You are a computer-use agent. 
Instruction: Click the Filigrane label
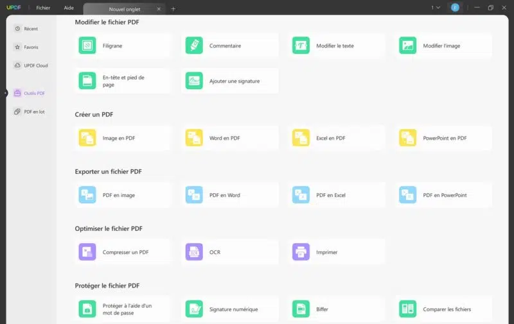(x=112, y=46)
